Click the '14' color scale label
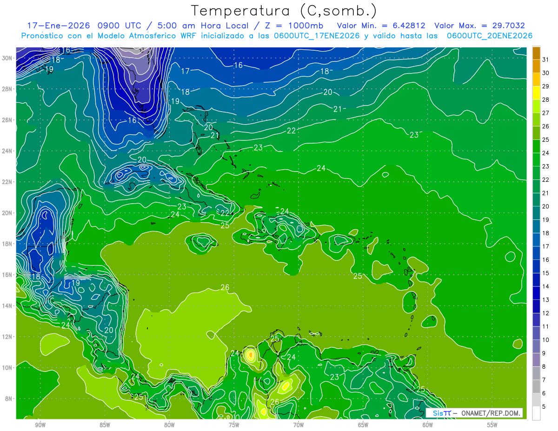This screenshot has height=431, width=558. pyautogui.click(x=546, y=286)
